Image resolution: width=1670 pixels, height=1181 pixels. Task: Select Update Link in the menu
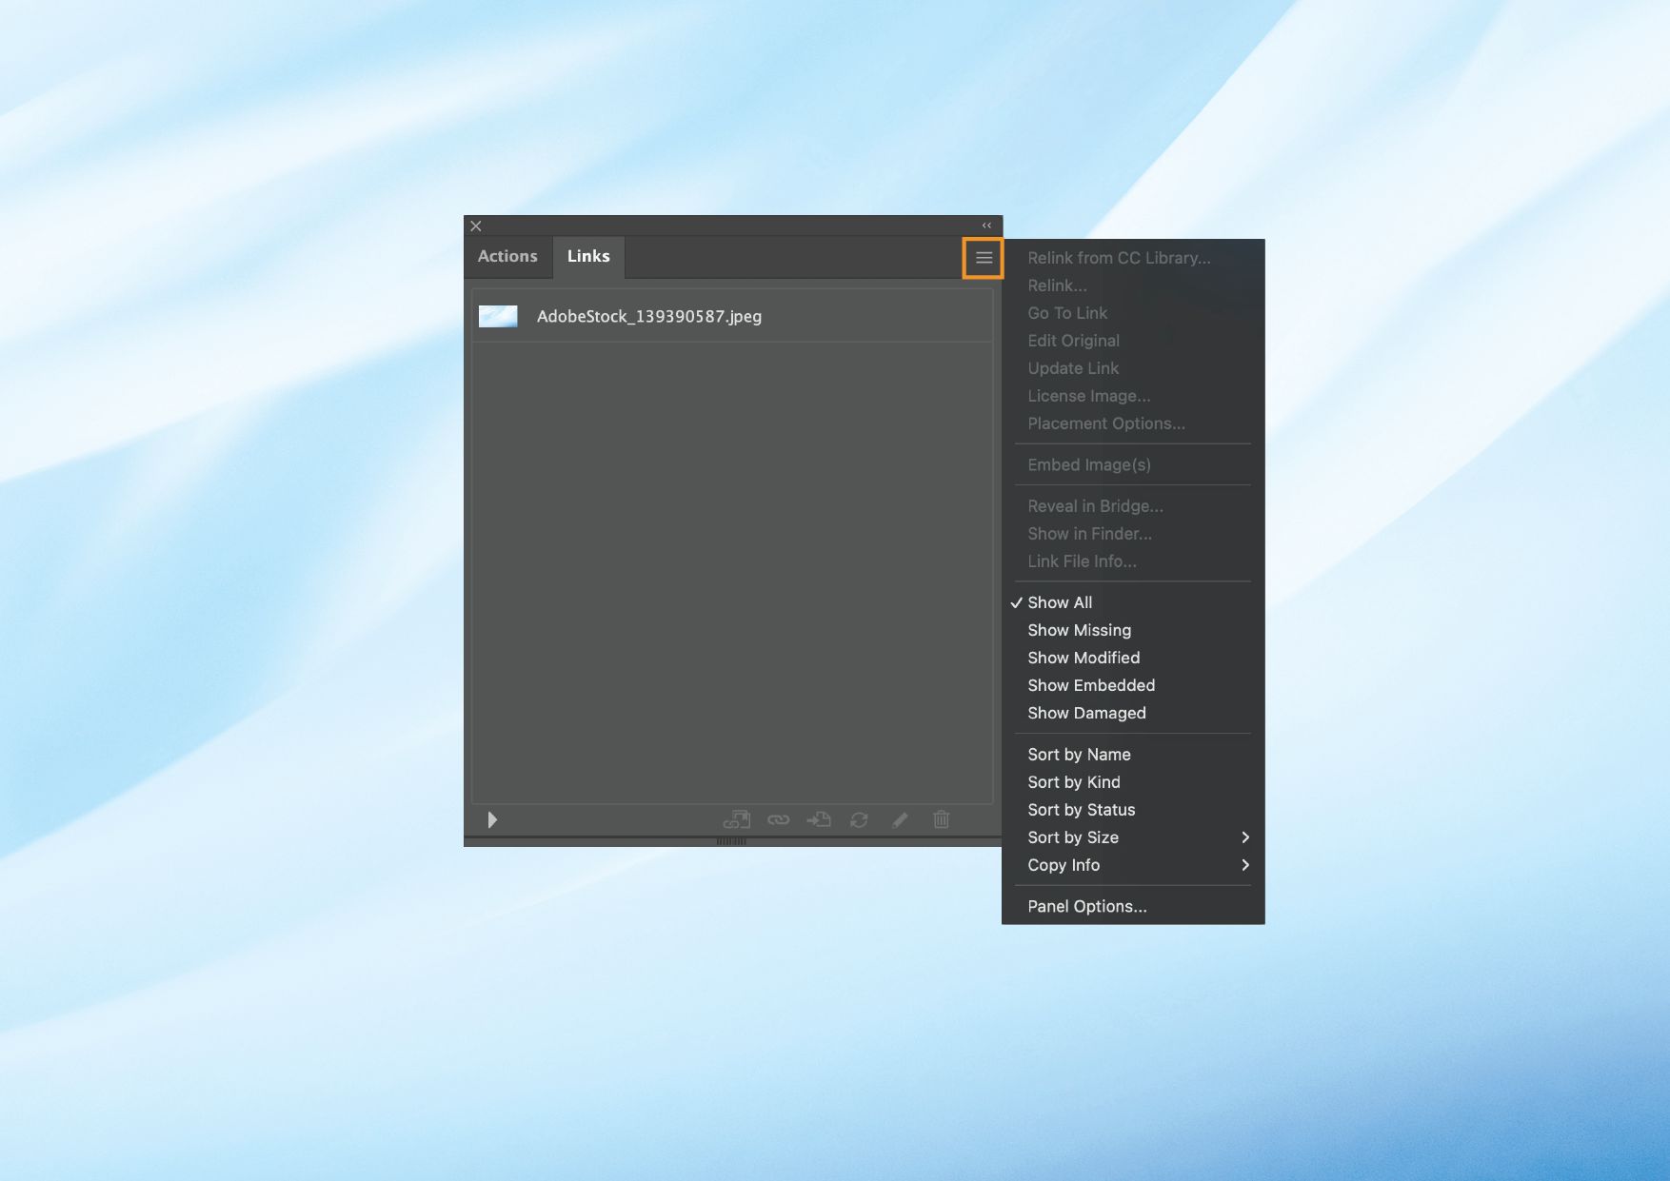(1133, 368)
